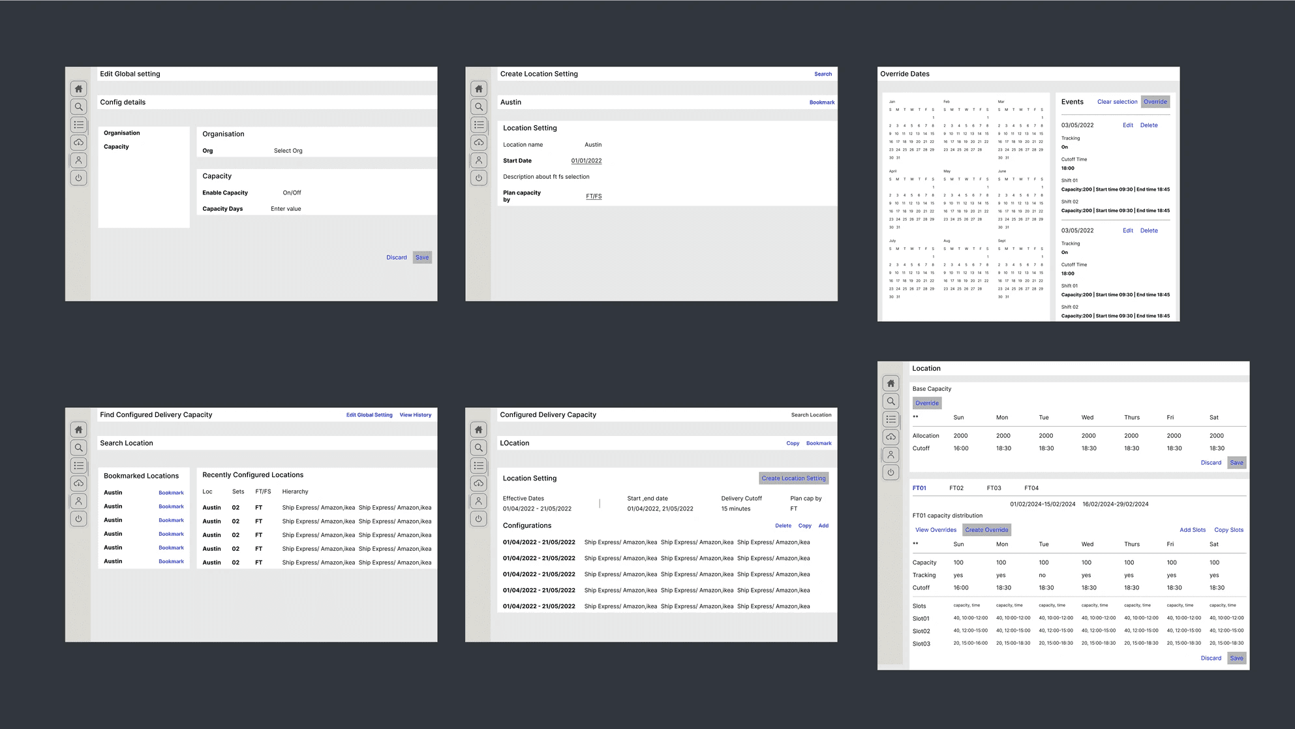Discard FT01 capacity distribution changes

click(1211, 659)
